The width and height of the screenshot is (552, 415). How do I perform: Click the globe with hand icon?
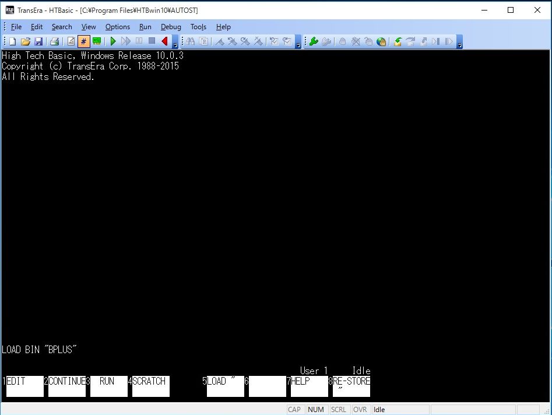[x=381, y=41]
